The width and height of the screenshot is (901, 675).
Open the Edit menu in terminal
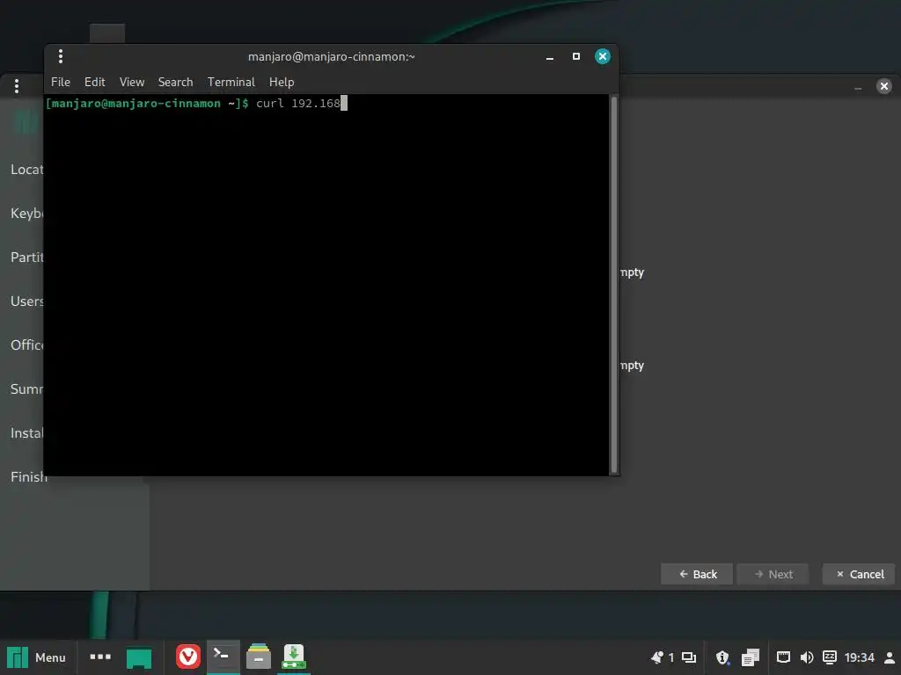(x=95, y=82)
